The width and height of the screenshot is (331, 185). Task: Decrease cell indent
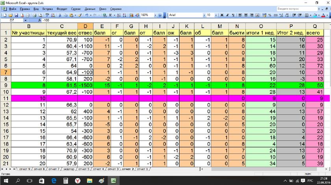click(294, 15)
